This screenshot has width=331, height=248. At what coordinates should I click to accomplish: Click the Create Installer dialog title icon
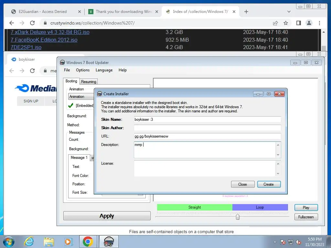pos(100,94)
